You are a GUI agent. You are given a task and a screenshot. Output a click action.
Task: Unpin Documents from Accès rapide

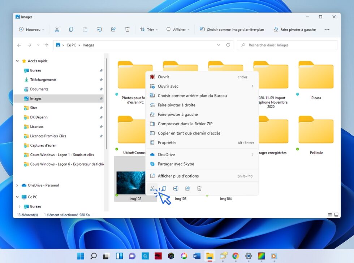[101, 89]
